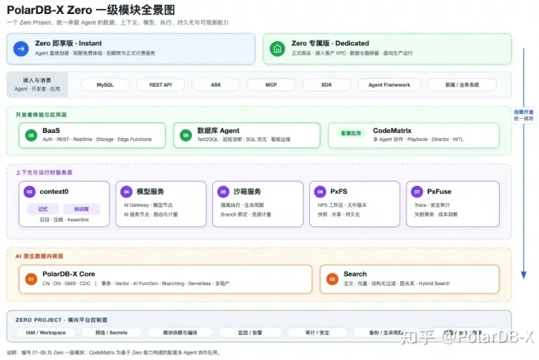Image resolution: width=539 pixels, height=360 pixels.
Task: Click the AI 原生数据内核层 heading
Action: 39,256
